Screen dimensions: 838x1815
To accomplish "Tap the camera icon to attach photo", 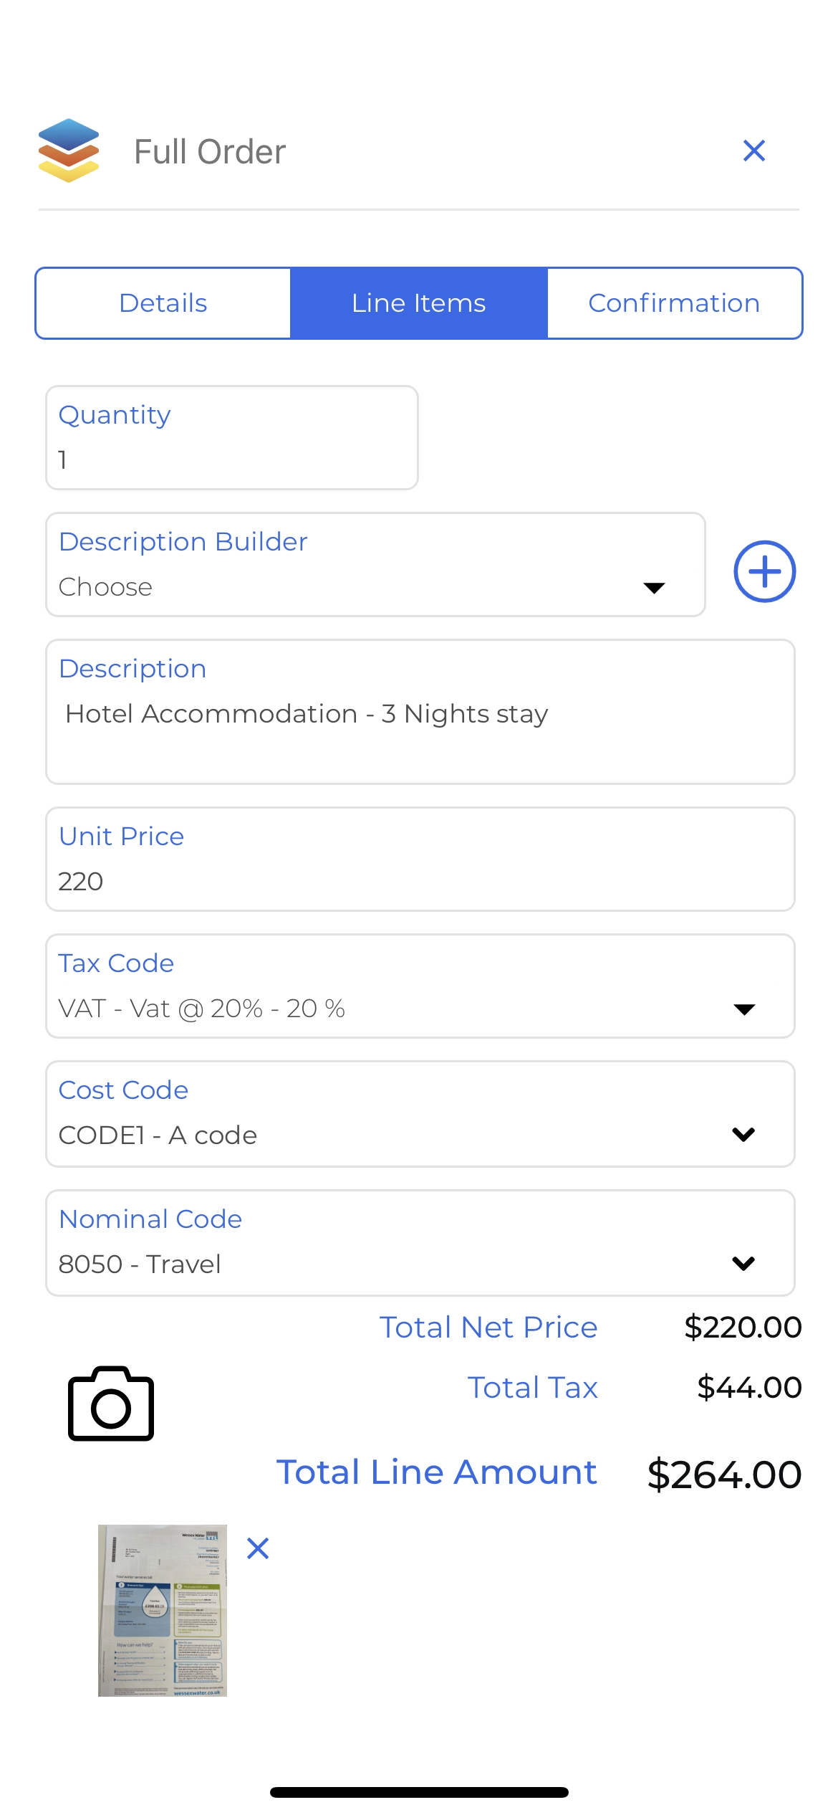I will tap(111, 1404).
